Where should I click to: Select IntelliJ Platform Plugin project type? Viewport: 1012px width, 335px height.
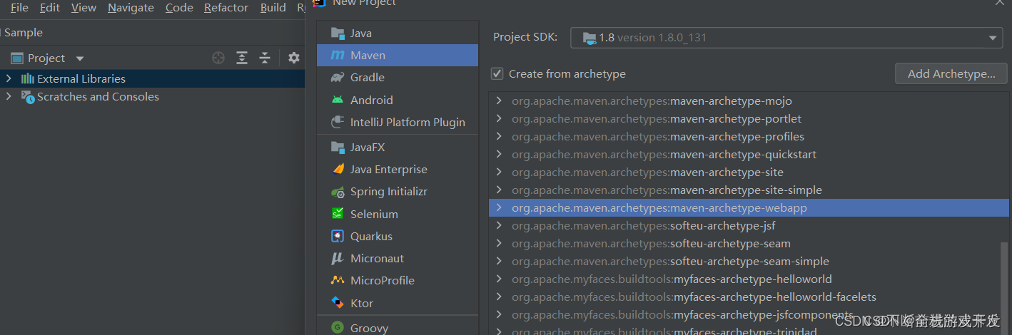click(x=398, y=122)
